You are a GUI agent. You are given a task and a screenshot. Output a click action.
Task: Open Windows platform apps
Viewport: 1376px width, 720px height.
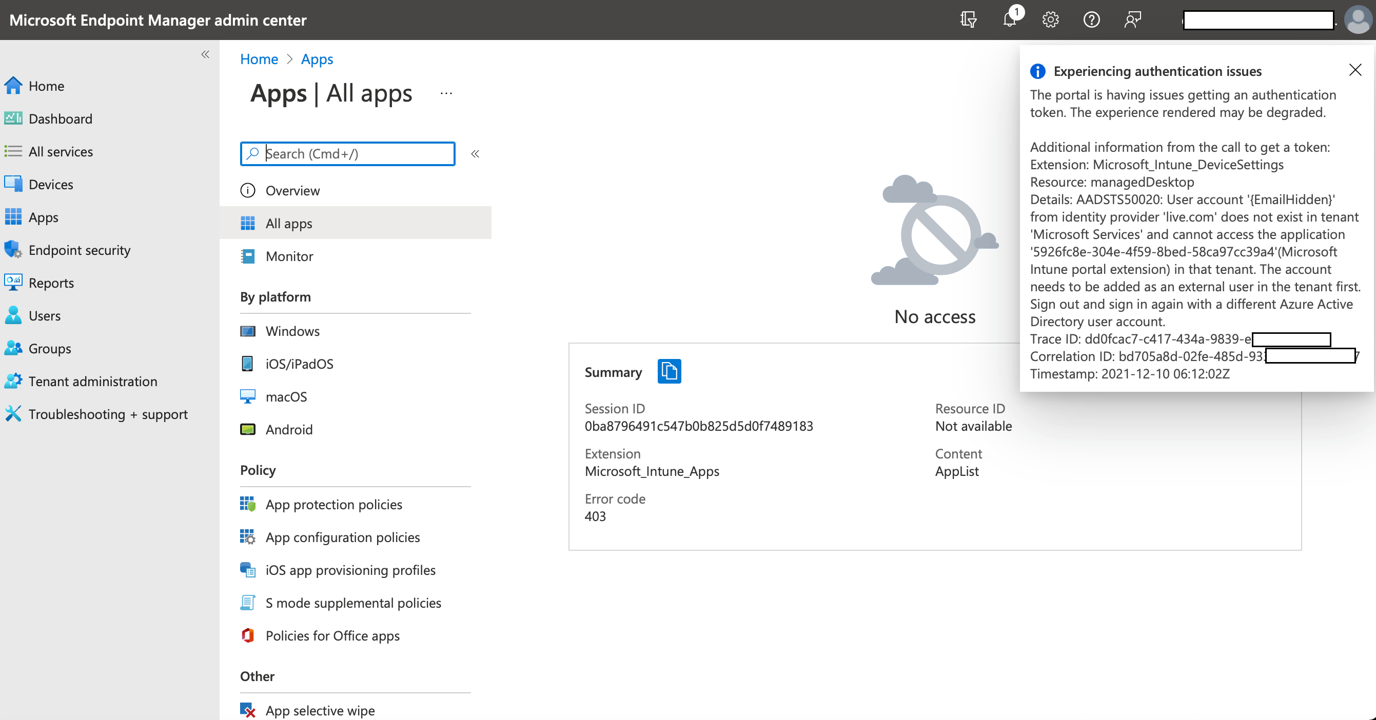pyautogui.click(x=355, y=331)
